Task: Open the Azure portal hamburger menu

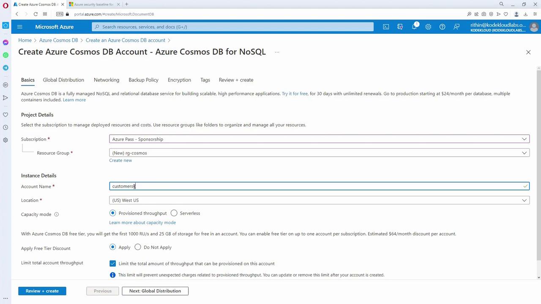Action: coord(19,27)
